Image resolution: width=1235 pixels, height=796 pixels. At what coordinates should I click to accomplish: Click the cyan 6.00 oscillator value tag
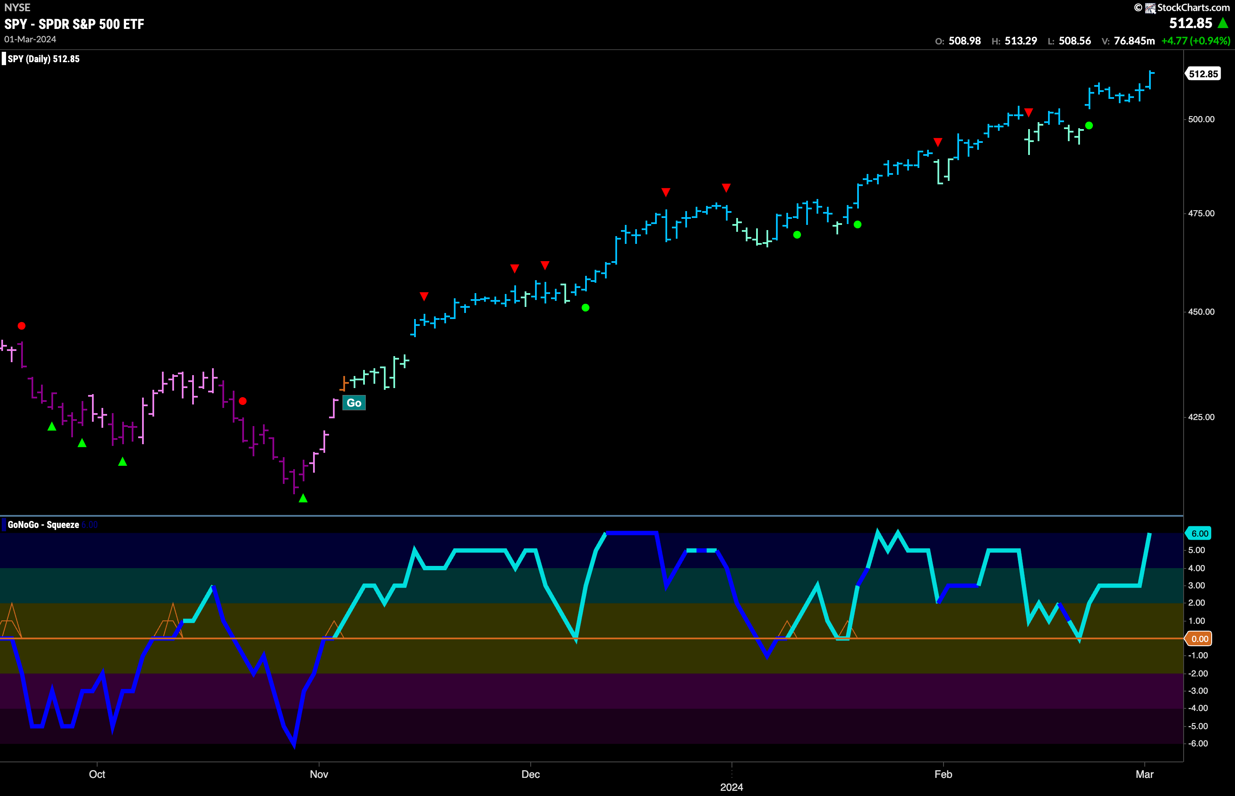tap(1199, 534)
